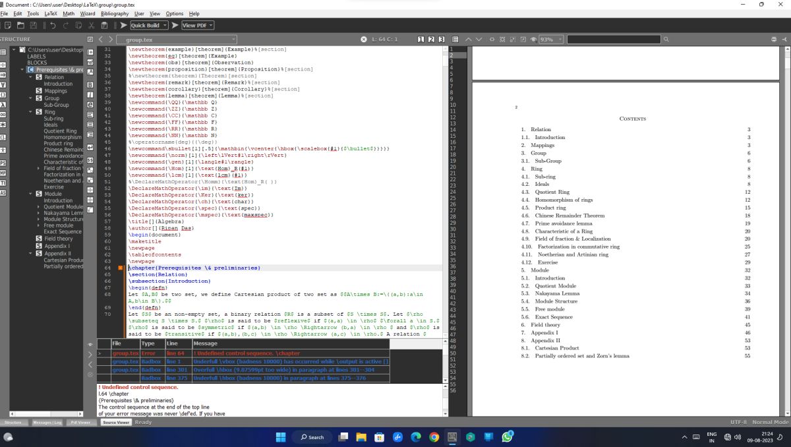Toggle the Pdf Viewer panel
Image resolution: width=791 pixels, height=447 pixels.
coord(80,422)
